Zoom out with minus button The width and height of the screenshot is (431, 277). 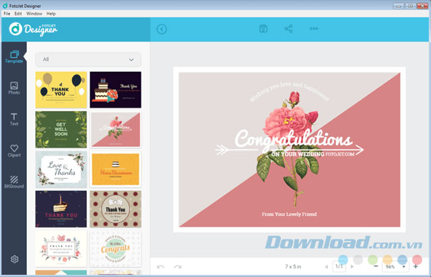376,266
